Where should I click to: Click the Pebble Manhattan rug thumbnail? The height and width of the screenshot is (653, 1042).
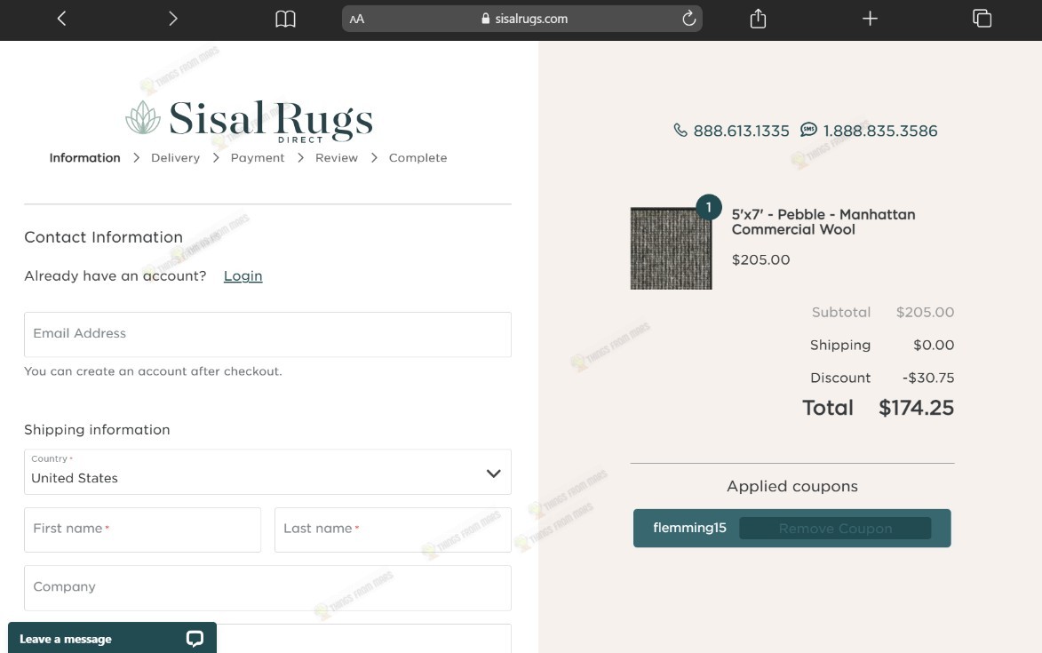coord(671,249)
